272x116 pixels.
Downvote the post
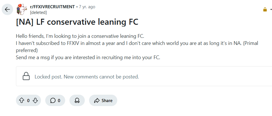[x=35, y=100]
